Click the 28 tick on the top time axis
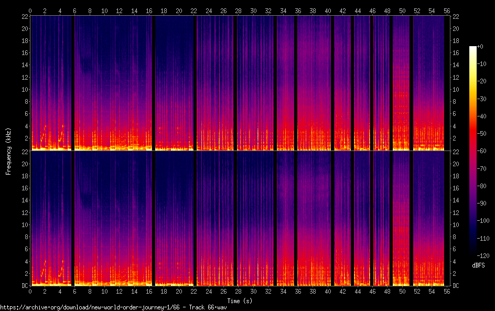Image resolution: width=495 pixels, height=311 pixels. click(x=239, y=10)
